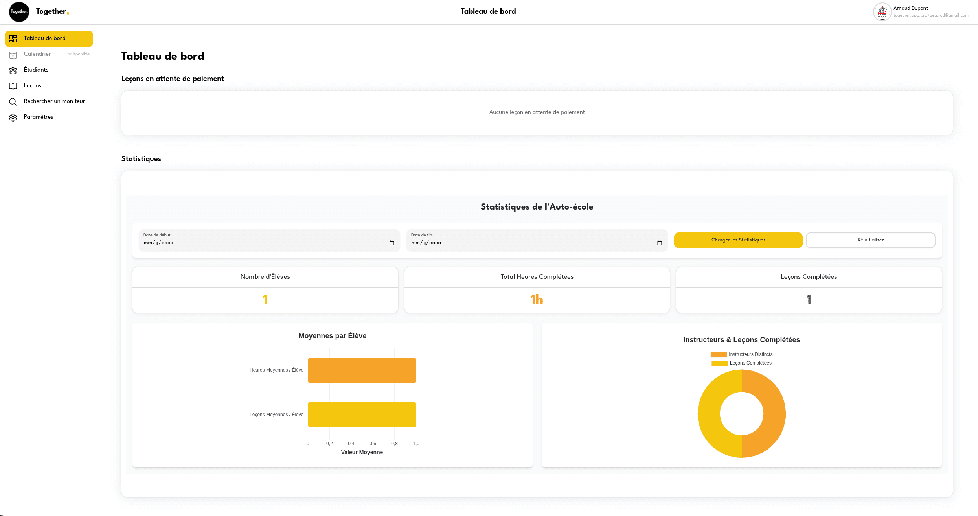Viewport: 978px width, 516px height.
Task: Click 'Aucune leçon en attente de paiement' text
Action: click(x=537, y=112)
